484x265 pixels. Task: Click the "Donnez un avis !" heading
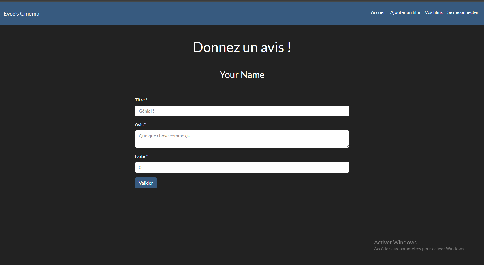242,47
